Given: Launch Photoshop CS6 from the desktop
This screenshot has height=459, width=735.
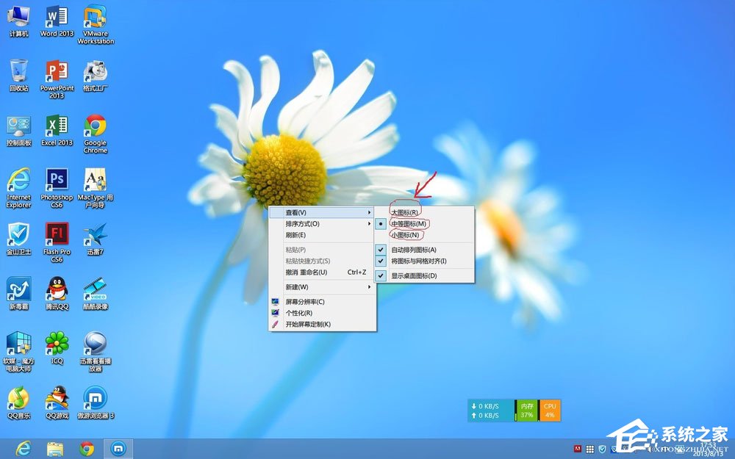Looking at the screenshot, I should click(56, 184).
